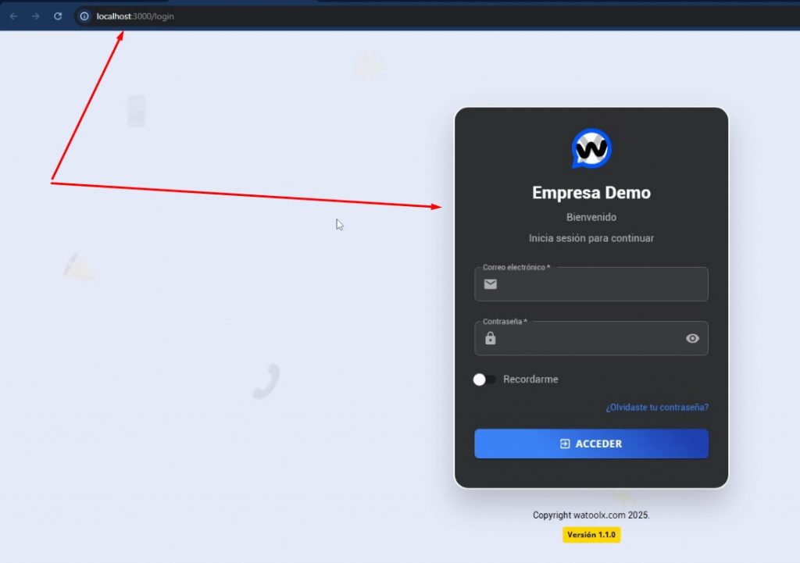Show the password with the eye icon
This screenshot has height=563, width=800.
tap(692, 338)
